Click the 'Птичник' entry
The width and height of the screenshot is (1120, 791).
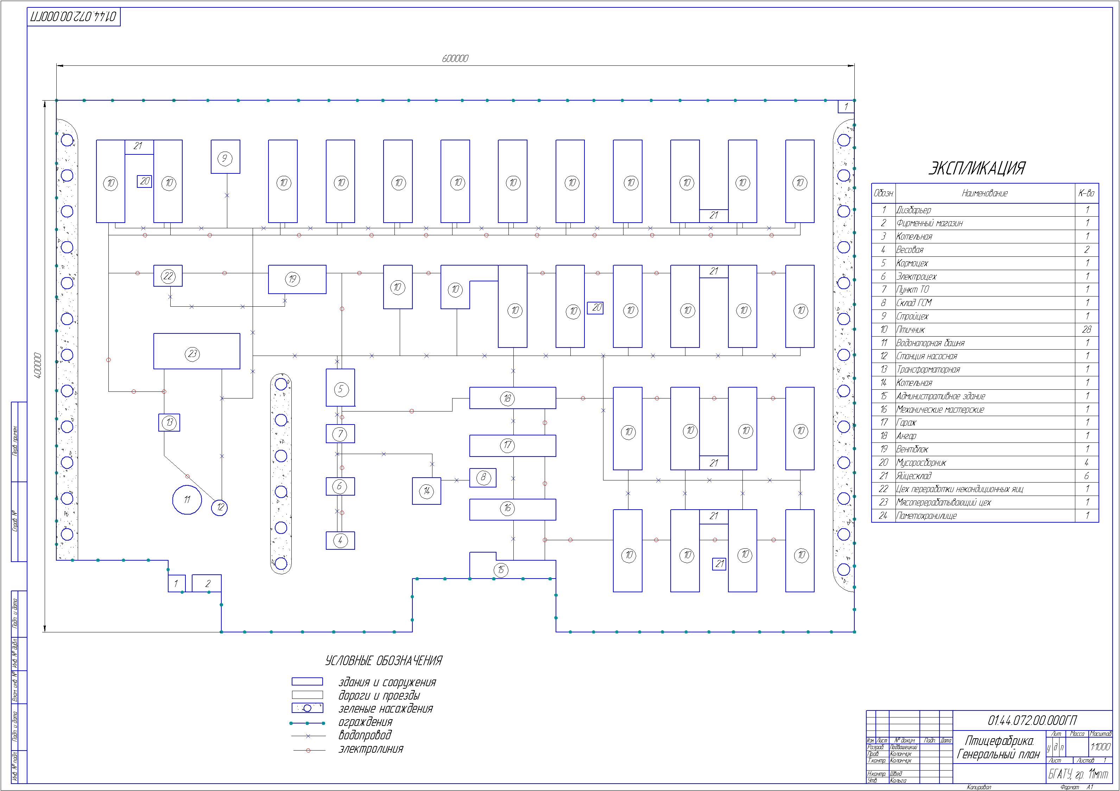[910, 330]
